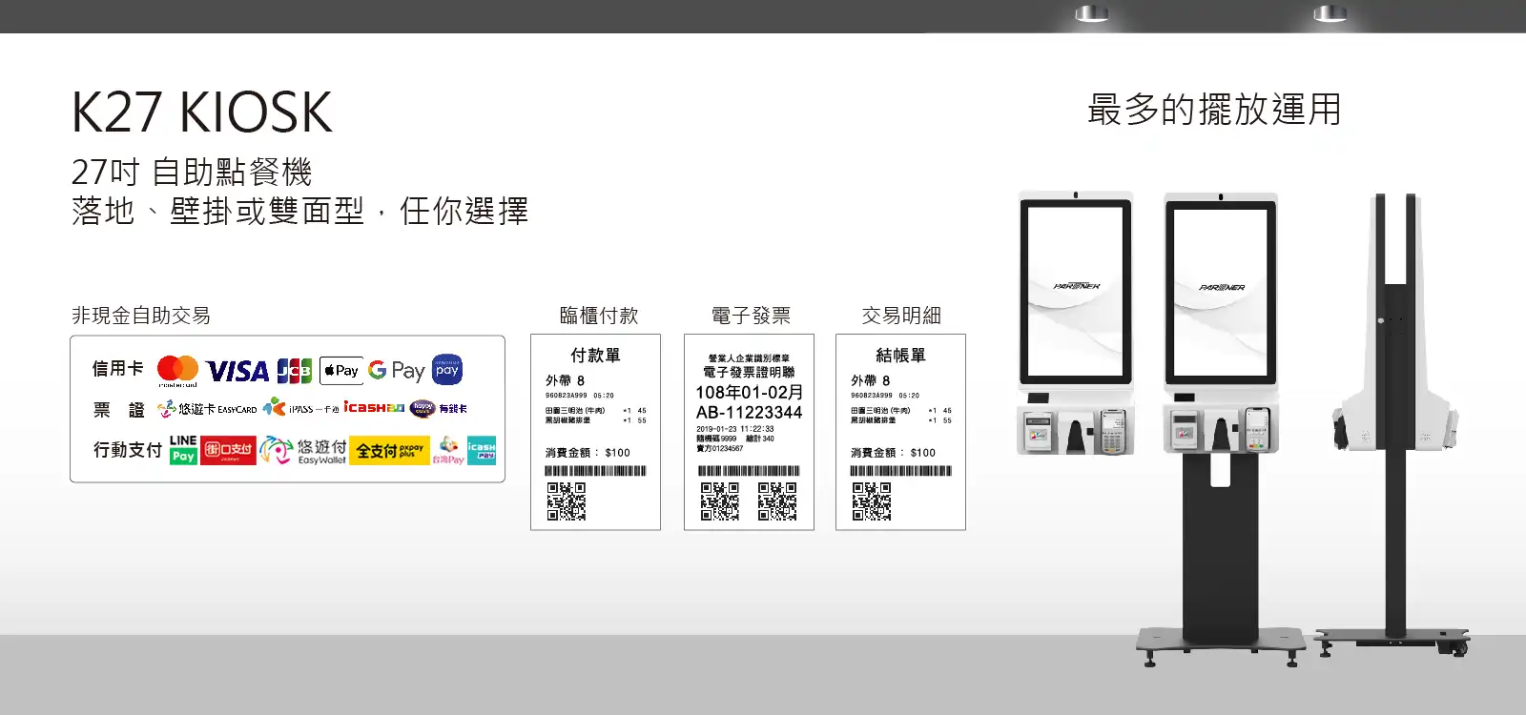
Task: Select the yellow 全支付 pxpay plus logo
Action: pos(390,450)
